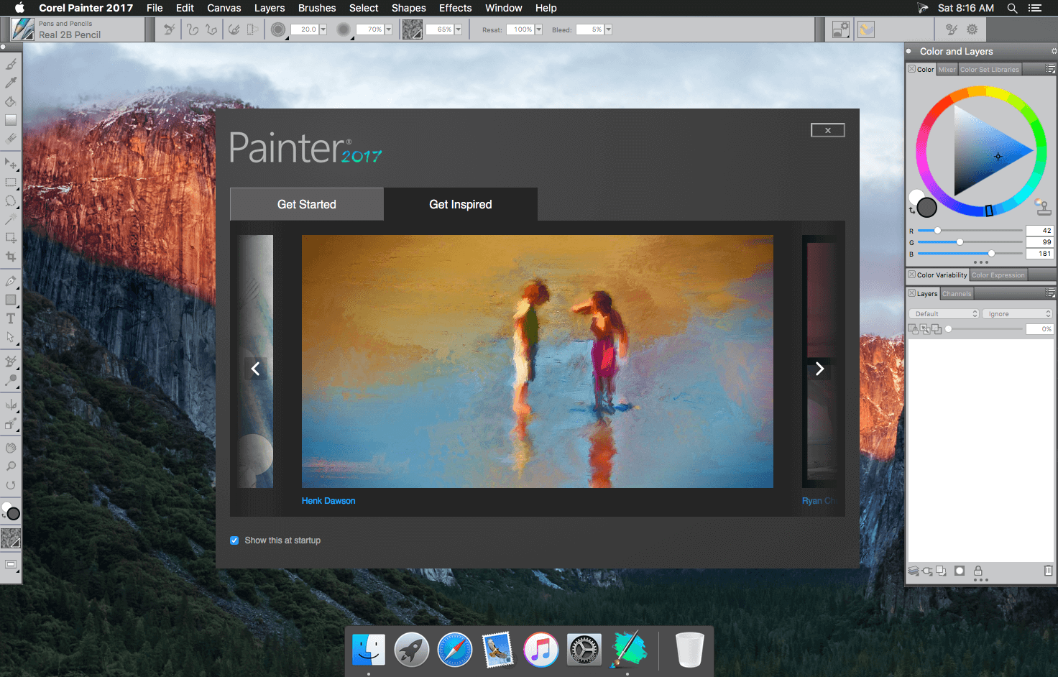
Task: Close the Color panel via its X box
Action: pos(911,69)
